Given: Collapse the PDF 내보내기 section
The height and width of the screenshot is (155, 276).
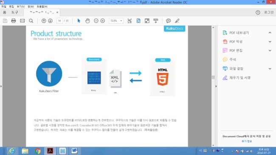Looking at the screenshot, I should coord(270,33).
